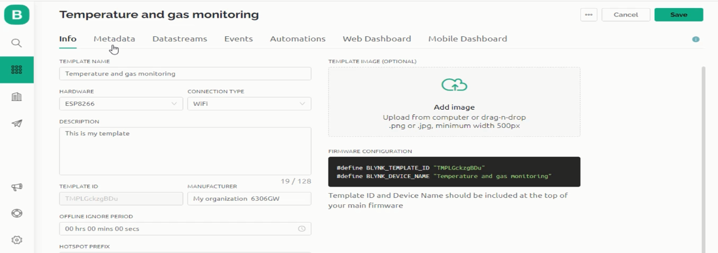Switch to the Datastreams tab

[179, 39]
